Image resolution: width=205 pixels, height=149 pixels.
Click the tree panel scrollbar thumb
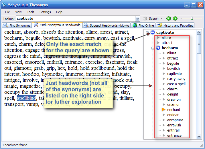click(199, 44)
